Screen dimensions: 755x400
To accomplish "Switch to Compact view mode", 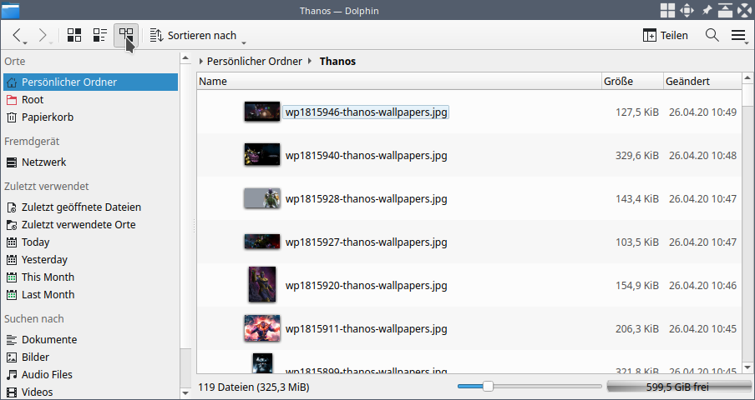I will coord(100,35).
